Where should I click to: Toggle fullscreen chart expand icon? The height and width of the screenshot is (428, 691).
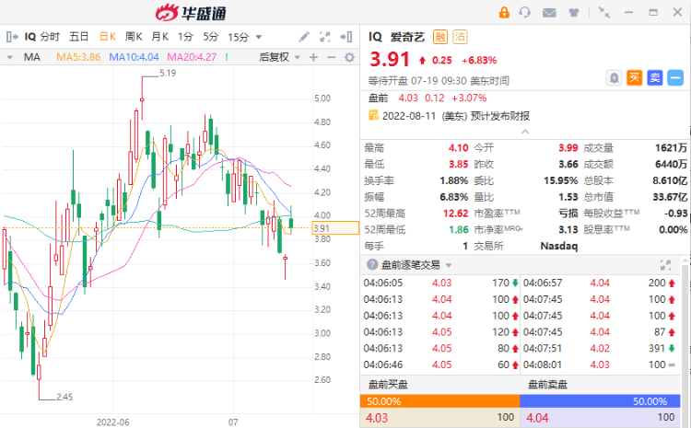point(325,37)
